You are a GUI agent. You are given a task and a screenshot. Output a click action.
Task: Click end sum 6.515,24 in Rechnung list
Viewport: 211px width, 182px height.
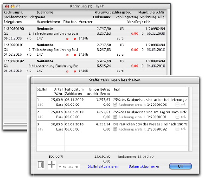coord(104,66)
